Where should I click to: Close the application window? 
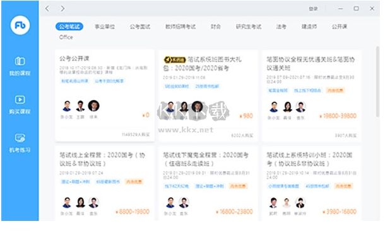coord(372,9)
